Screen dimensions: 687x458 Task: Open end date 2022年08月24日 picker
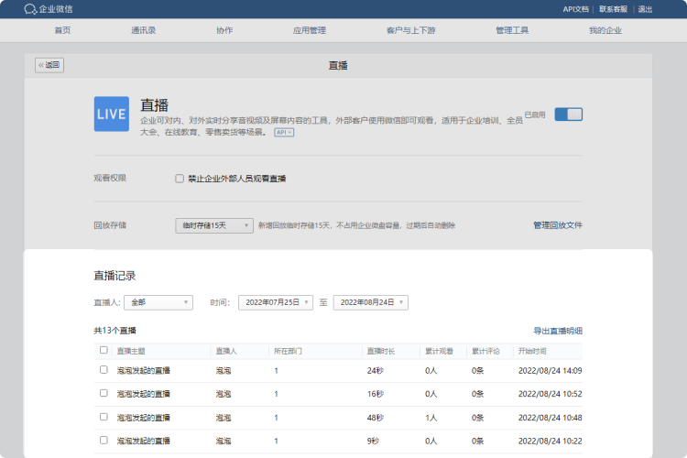point(371,302)
